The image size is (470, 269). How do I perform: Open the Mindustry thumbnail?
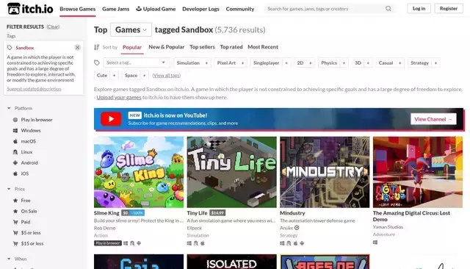325,172
